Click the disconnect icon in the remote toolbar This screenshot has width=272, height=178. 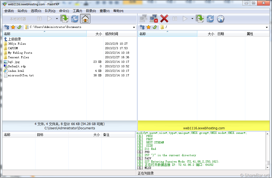pos(154,19)
